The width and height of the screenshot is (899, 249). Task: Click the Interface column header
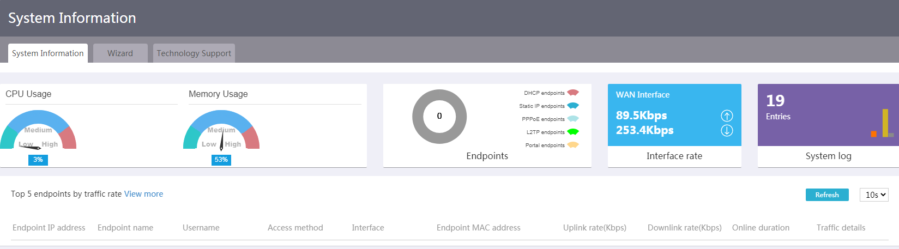368,228
